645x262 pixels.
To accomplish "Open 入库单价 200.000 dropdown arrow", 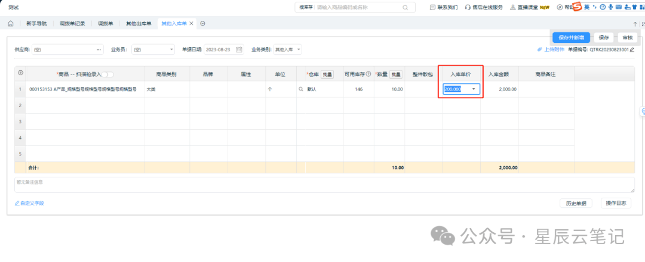I will point(474,89).
